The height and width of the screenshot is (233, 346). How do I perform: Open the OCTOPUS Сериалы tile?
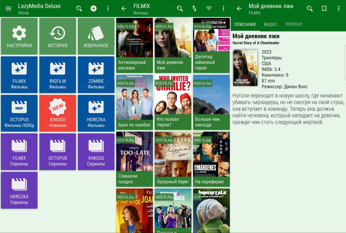tap(58, 152)
